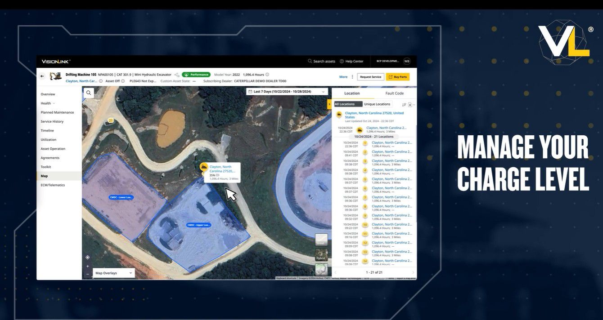Image resolution: width=603 pixels, height=320 pixels.
Task: Open the Clayton, North Car... location link in header
Action: (81, 81)
